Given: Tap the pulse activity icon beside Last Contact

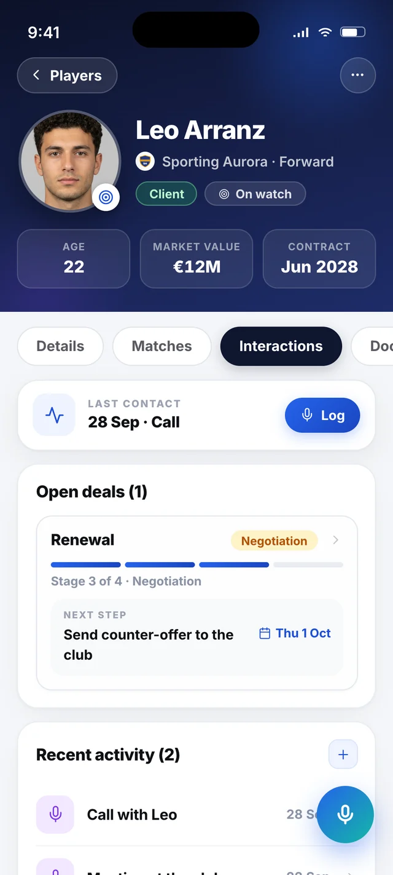Looking at the screenshot, I should coord(55,415).
